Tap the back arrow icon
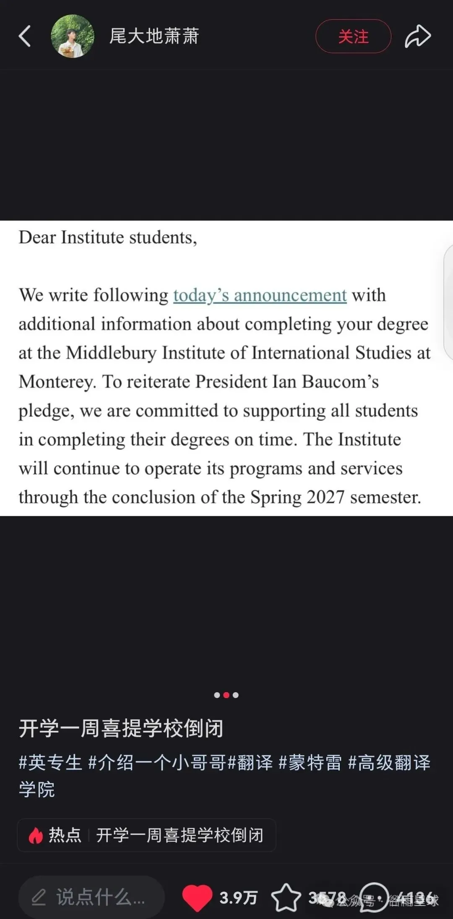The height and width of the screenshot is (919, 453). [x=25, y=36]
